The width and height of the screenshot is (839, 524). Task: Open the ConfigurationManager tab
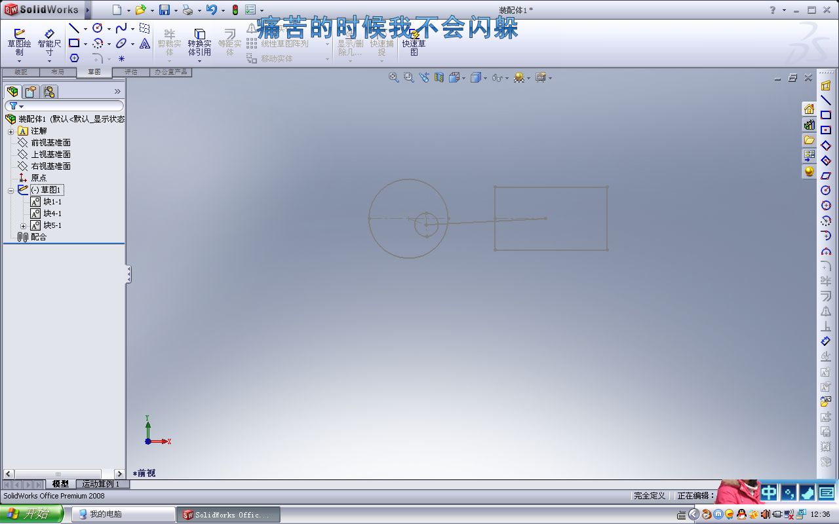coord(49,92)
